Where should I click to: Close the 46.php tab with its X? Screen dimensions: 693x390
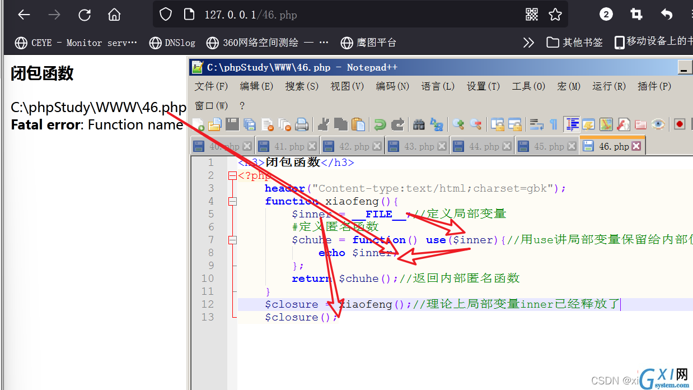pyautogui.click(x=636, y=146)
